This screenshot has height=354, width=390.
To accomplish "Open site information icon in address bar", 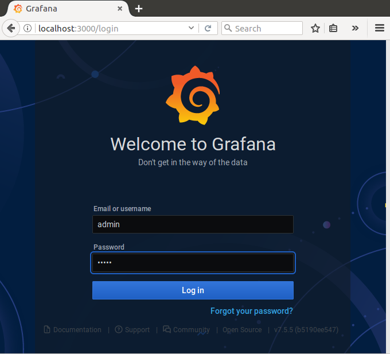I will pyautogui.click(x=28, y=28).
